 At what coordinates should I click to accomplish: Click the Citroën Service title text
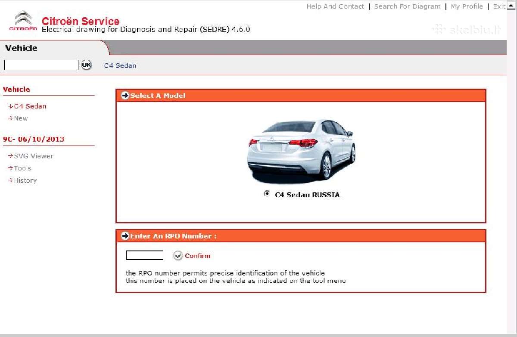click(81, 21)
